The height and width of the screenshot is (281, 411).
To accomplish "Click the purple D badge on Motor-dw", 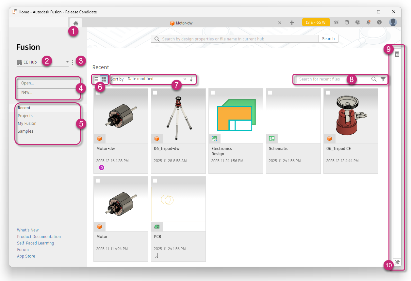I will click(102, 168).
